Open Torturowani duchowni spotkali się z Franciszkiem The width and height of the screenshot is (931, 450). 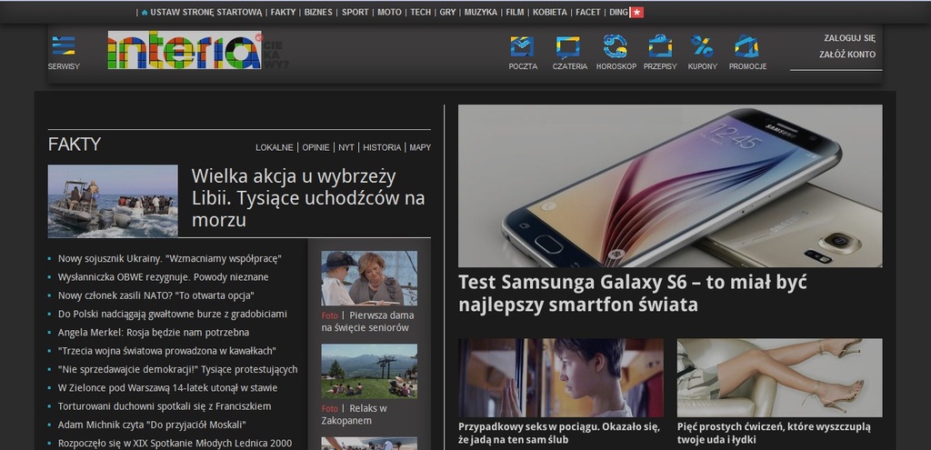165,406
